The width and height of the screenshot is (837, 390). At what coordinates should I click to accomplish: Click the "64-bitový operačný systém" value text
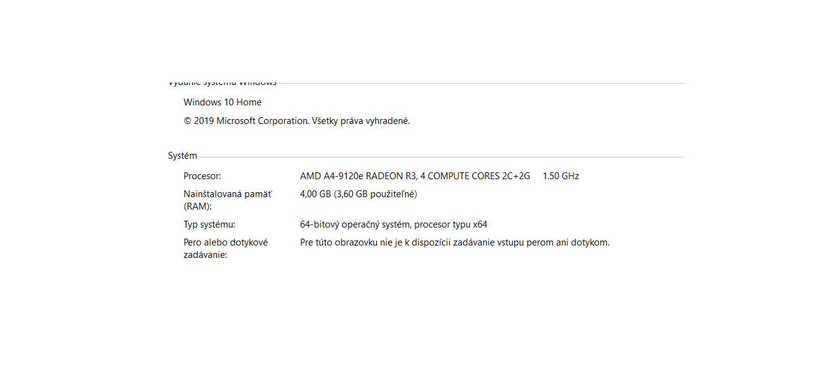point(355,224)
